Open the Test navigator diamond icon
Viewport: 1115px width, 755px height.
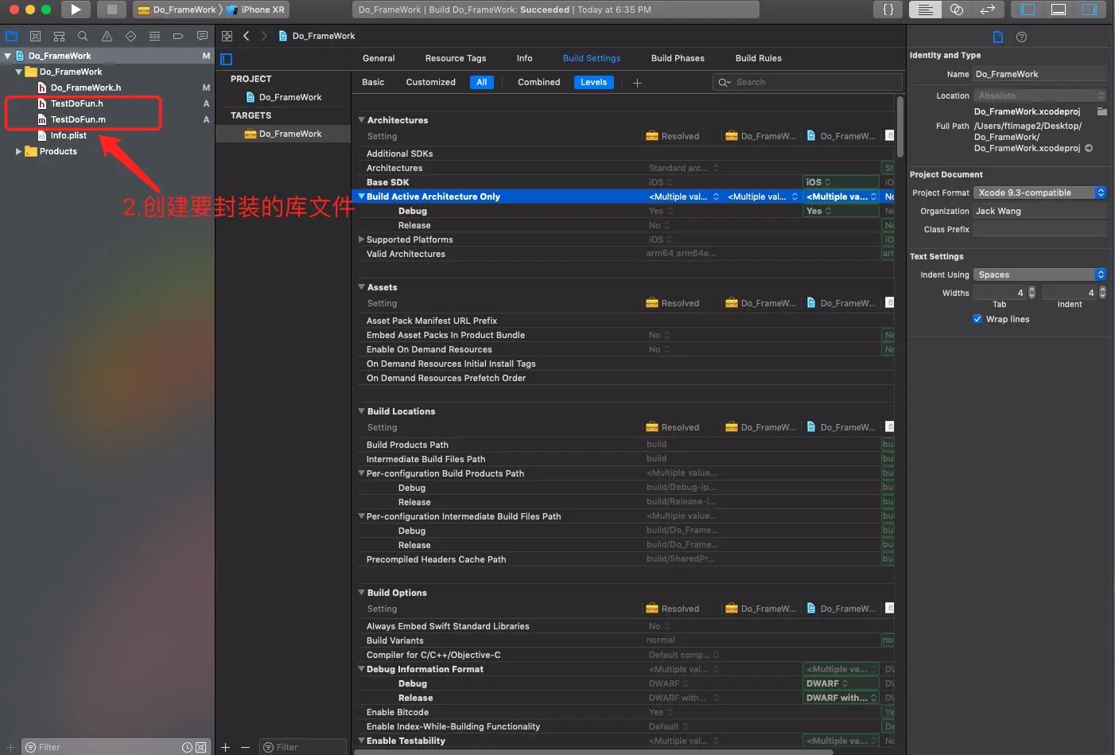click(130, 36)
